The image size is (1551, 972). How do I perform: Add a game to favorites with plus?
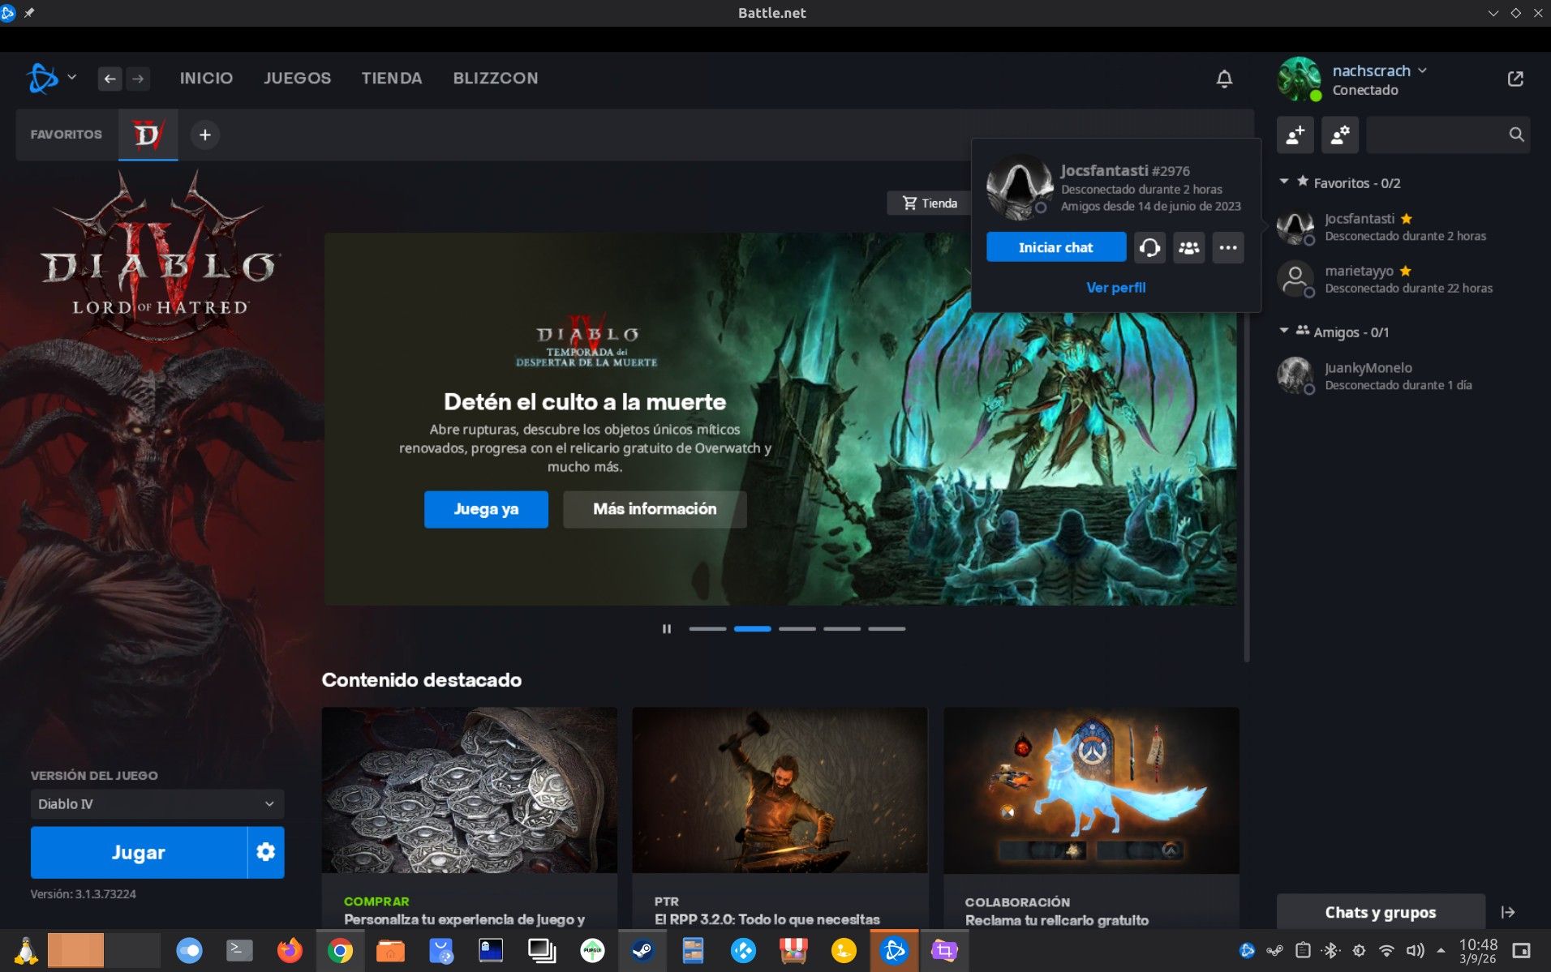[205, 135]
